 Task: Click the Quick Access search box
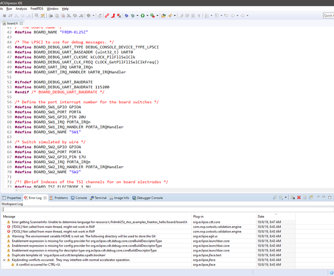tap(328, 16)
